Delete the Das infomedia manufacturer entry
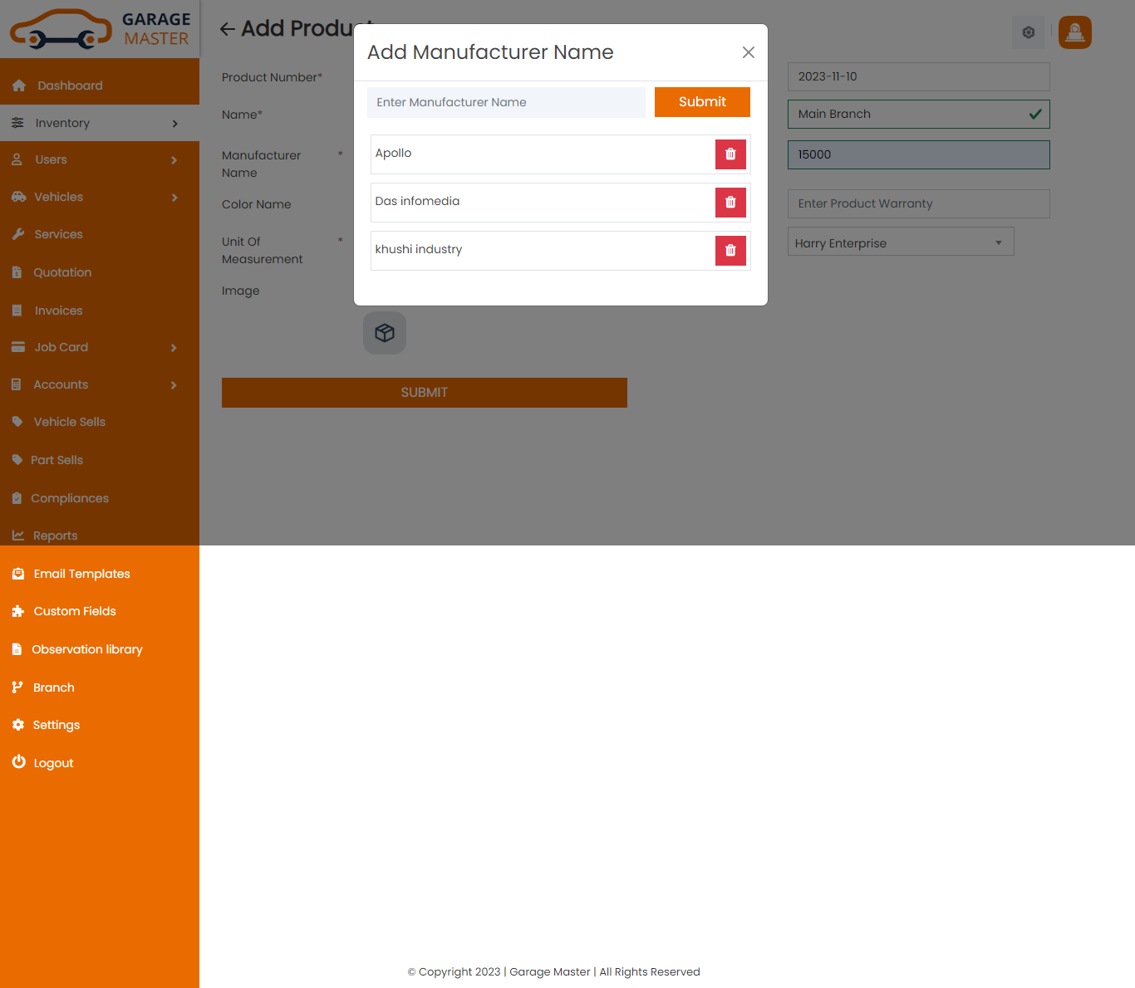This screenshot has width=1135, height=988. click(x=730, y=203)
